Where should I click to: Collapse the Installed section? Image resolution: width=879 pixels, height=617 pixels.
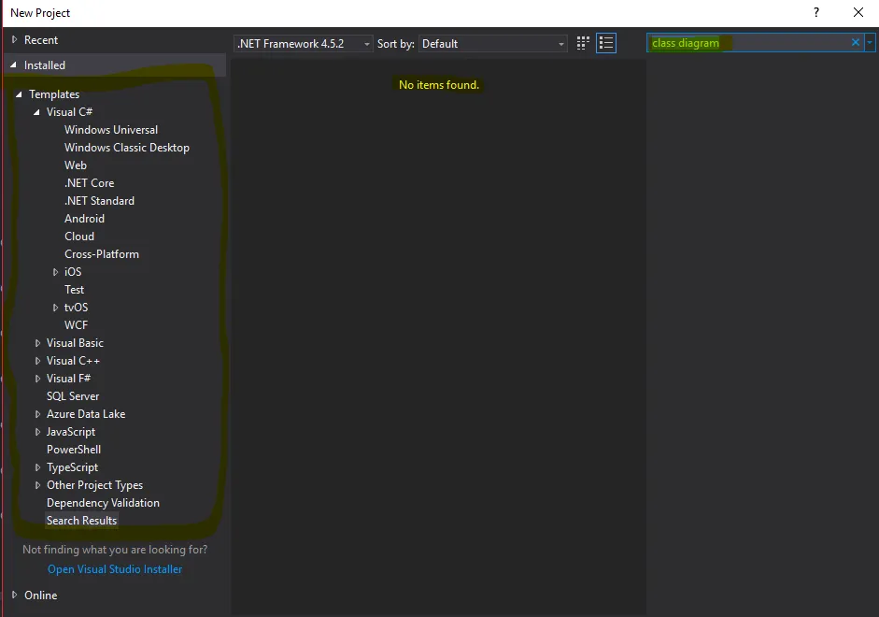click(13, 65)
